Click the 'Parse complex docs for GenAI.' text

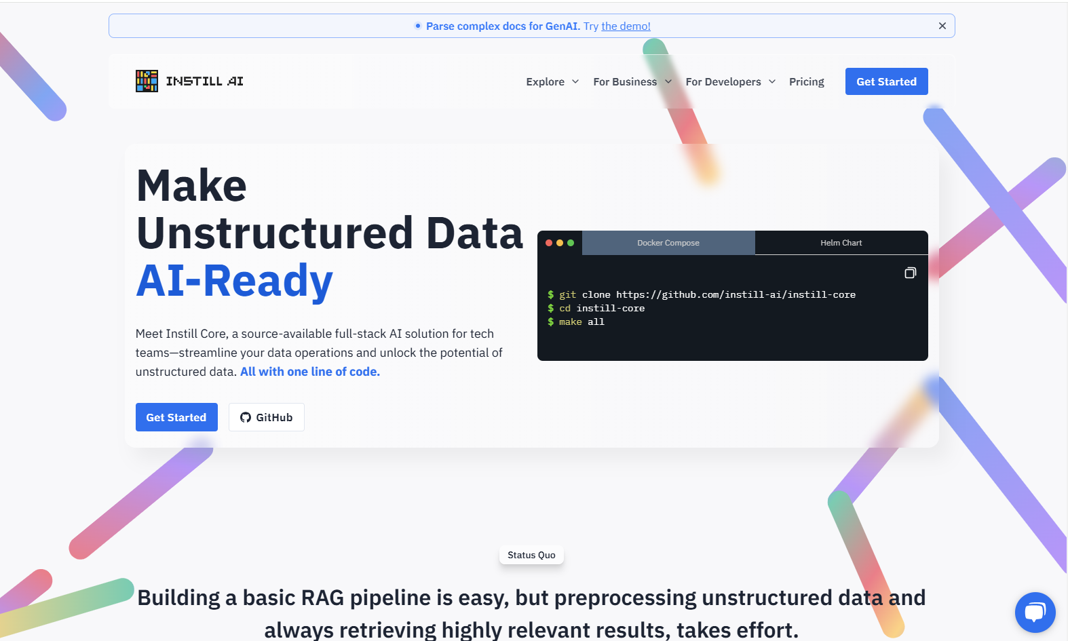click(x=503, y=26)
